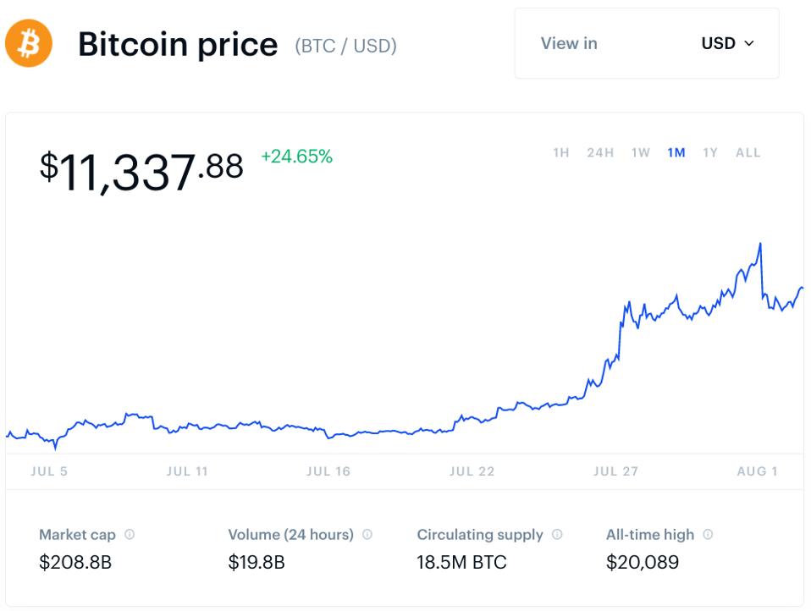Click the Market cap info icon

point(130,535)
